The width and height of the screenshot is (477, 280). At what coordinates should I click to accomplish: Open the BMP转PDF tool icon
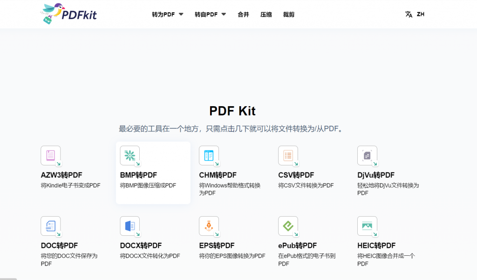[130, 156]
